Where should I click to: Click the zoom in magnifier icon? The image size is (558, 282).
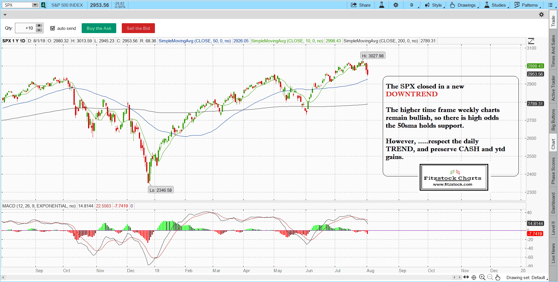point(482,277)
